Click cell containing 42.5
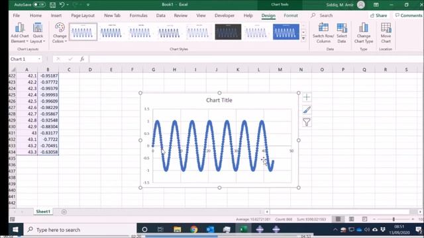This screenshot has width=424, height=238. tap(27, 101)
